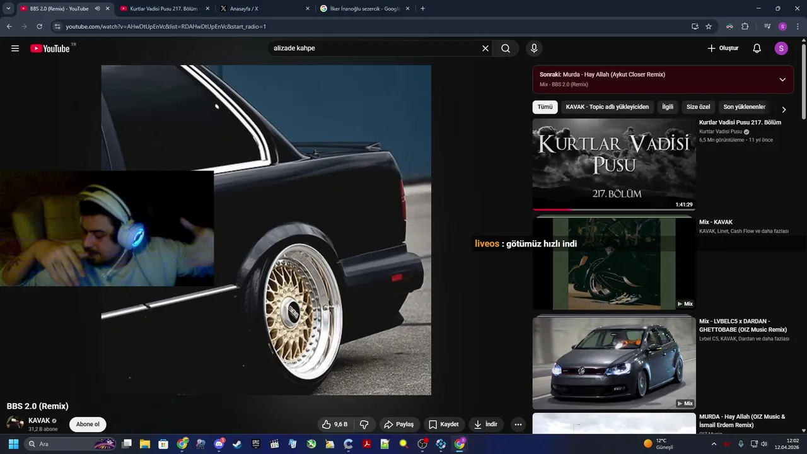Open YouTube notifications bell
This screenshot has width=807, height=454.
[x=757, y=49]
